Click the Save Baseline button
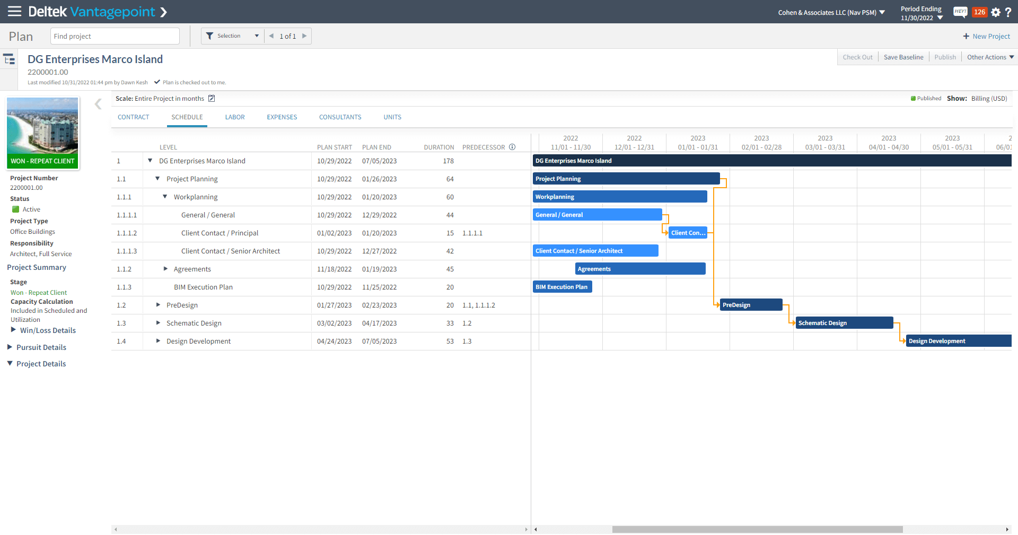The image size is (1018, 535). [903, 57]
